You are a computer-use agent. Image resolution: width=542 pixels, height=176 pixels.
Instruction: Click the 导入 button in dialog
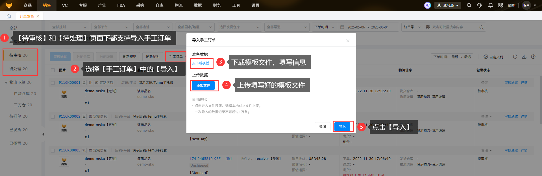coord(342,127)
